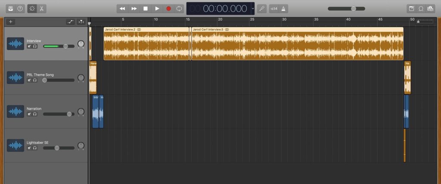This screenshot has width=441, height=184.
Task: Open the Note Pad
Action: click(411, 9)
